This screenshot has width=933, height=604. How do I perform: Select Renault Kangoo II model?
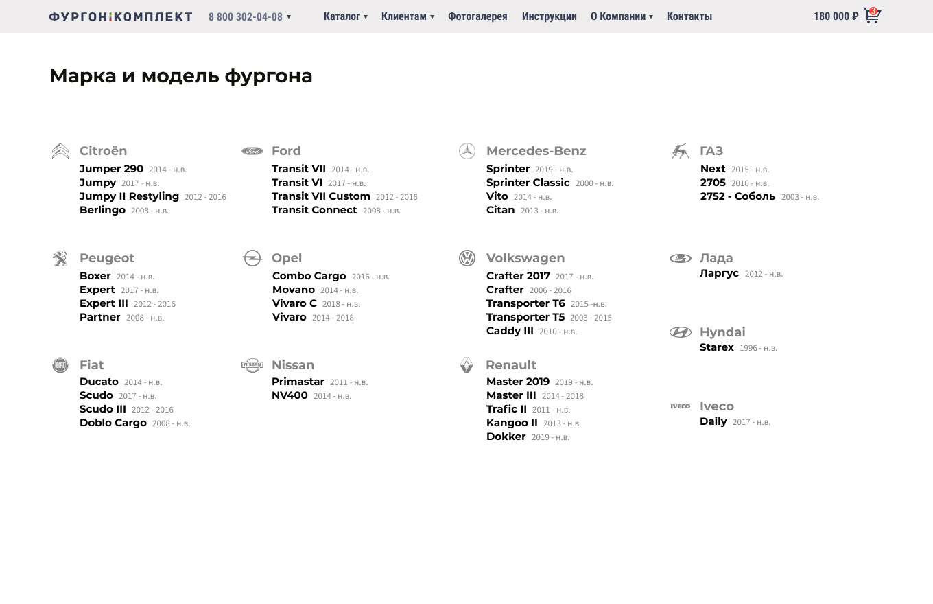point(512,423)
